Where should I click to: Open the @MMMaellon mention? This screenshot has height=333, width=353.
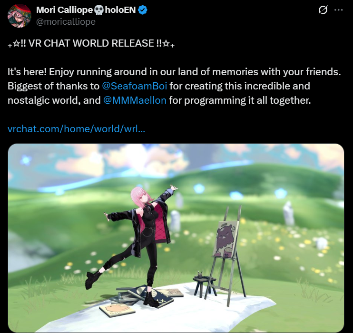135,100
